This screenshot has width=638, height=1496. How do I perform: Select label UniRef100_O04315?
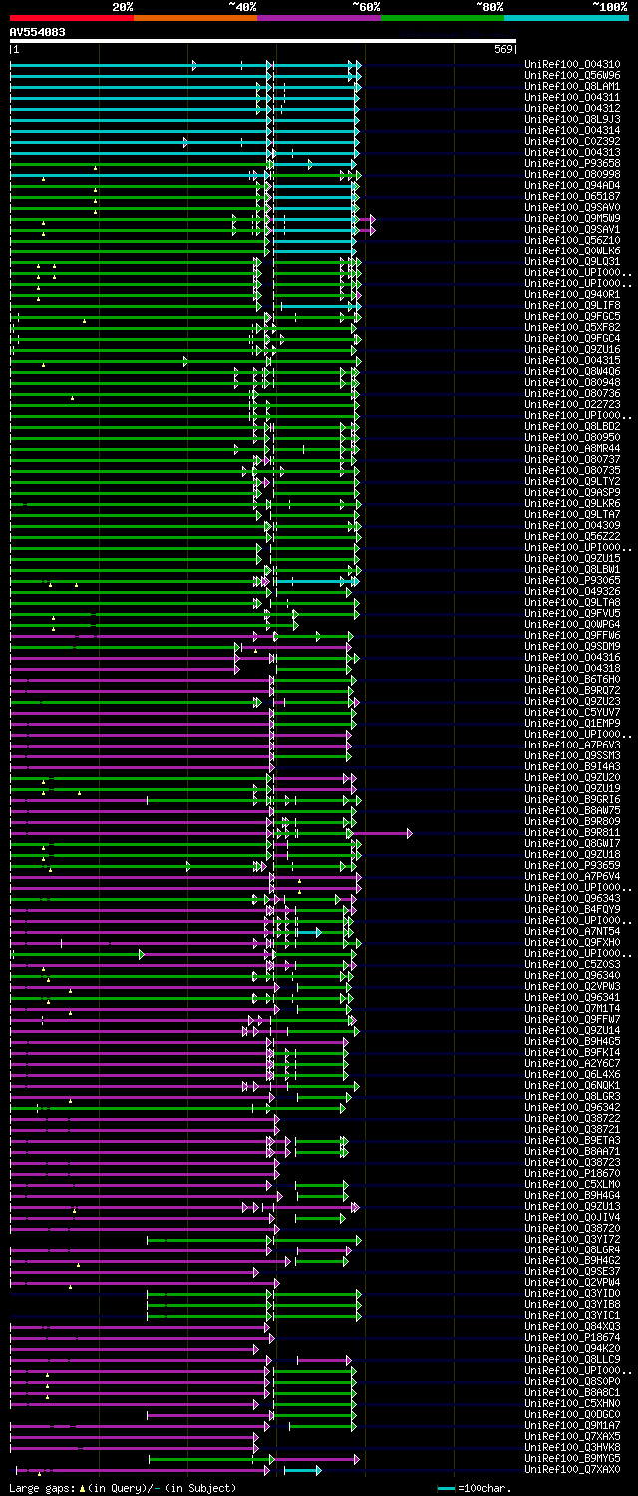pyautogui.click(x=572, y=360)
